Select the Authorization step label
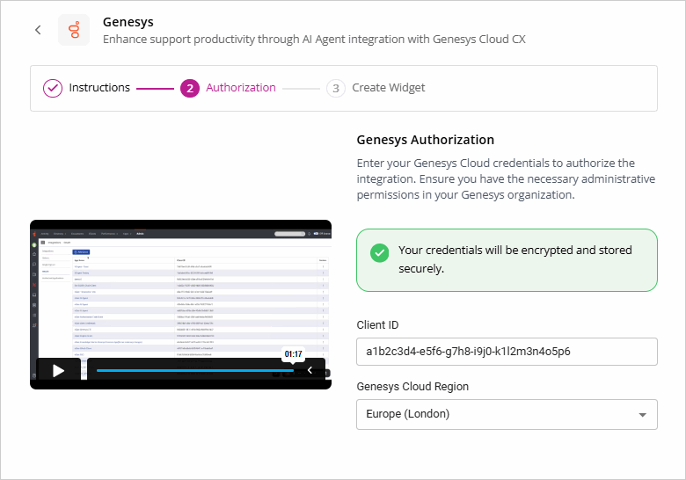686x480 pixels. pyautogui.click(x=240, y=88)
